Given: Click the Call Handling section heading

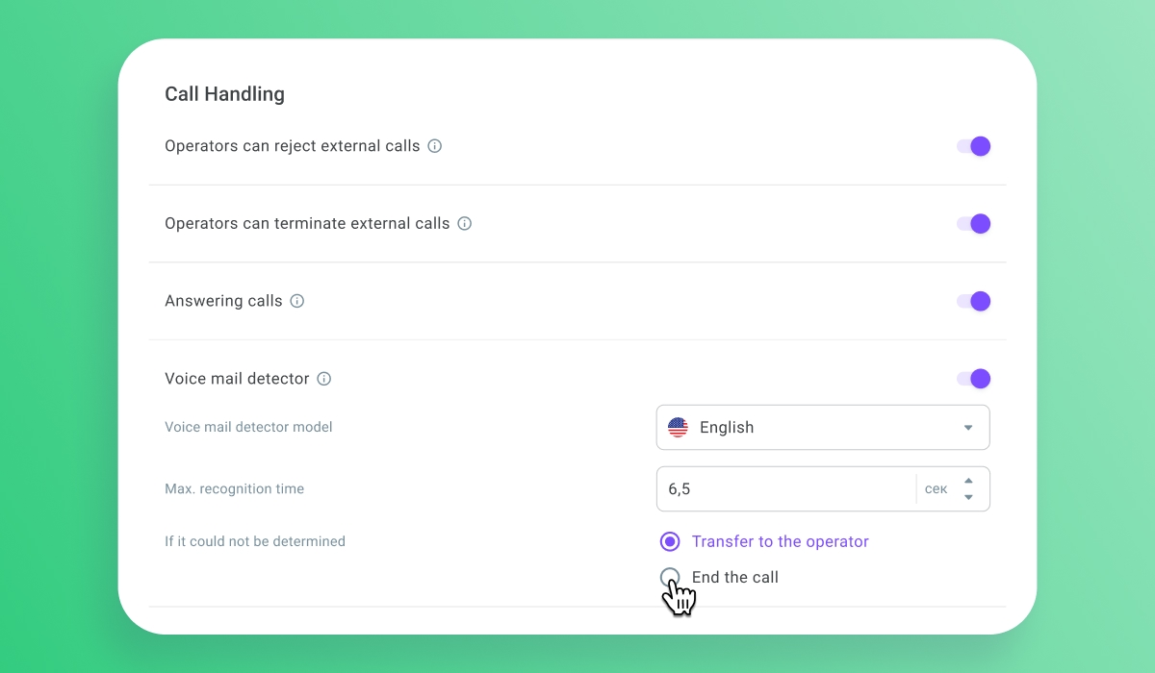Looking at the screenshot, I should point(225,94).
